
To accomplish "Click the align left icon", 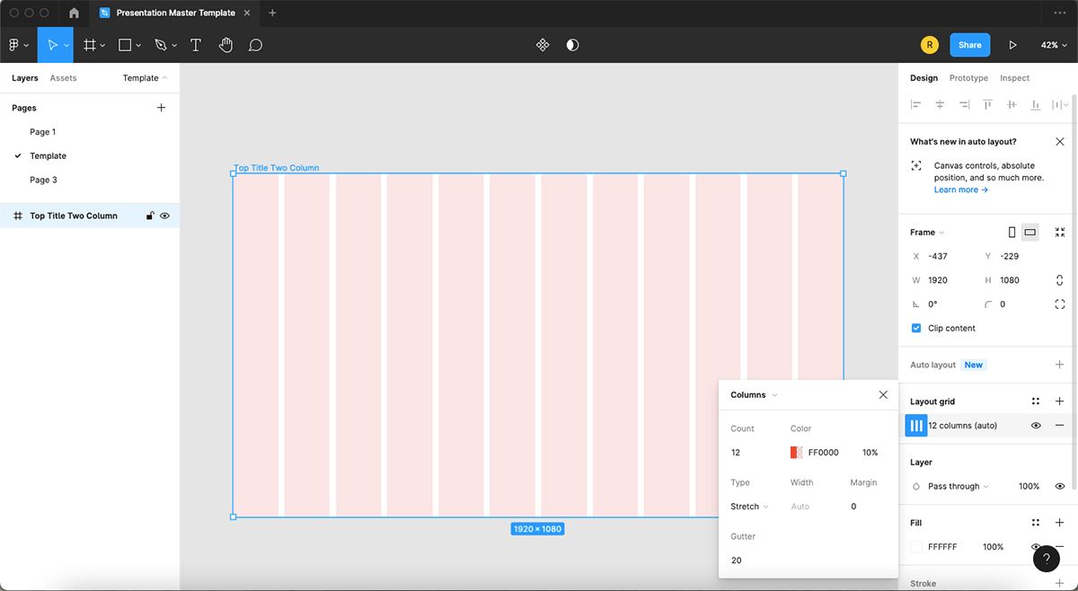I will click(x=915, y=104).
